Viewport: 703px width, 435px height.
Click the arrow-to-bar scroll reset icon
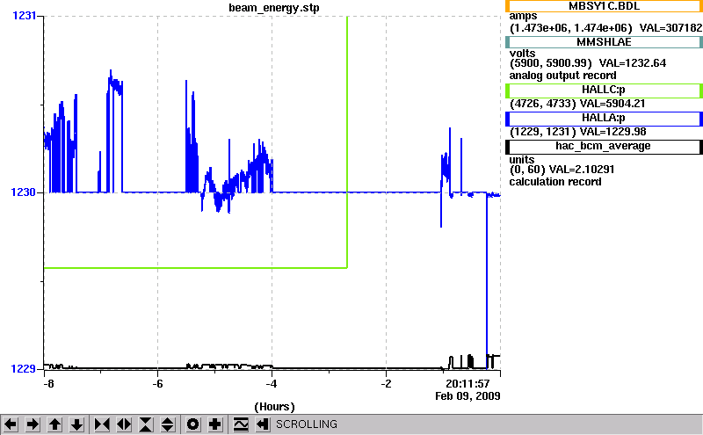[263, 424]
